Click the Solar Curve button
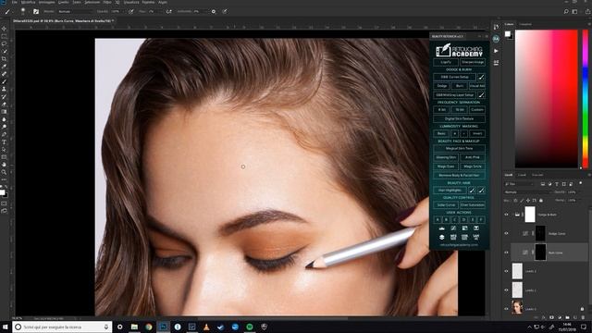Screen dimensions: 592x333 [446, 205]
